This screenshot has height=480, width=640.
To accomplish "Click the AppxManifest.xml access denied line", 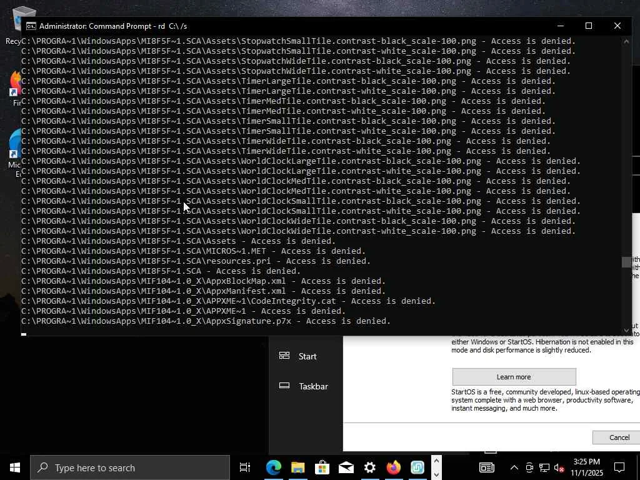I will click(x=203, y=291).
